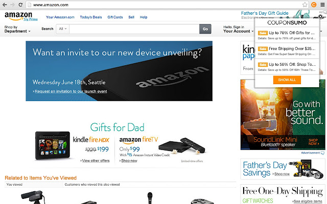Click the browser back arrow
Image resolution: width=327 pixels, height=204 pixels.
point(5,5)
